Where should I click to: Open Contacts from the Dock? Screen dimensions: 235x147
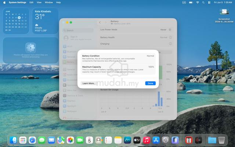click(99, 140)
